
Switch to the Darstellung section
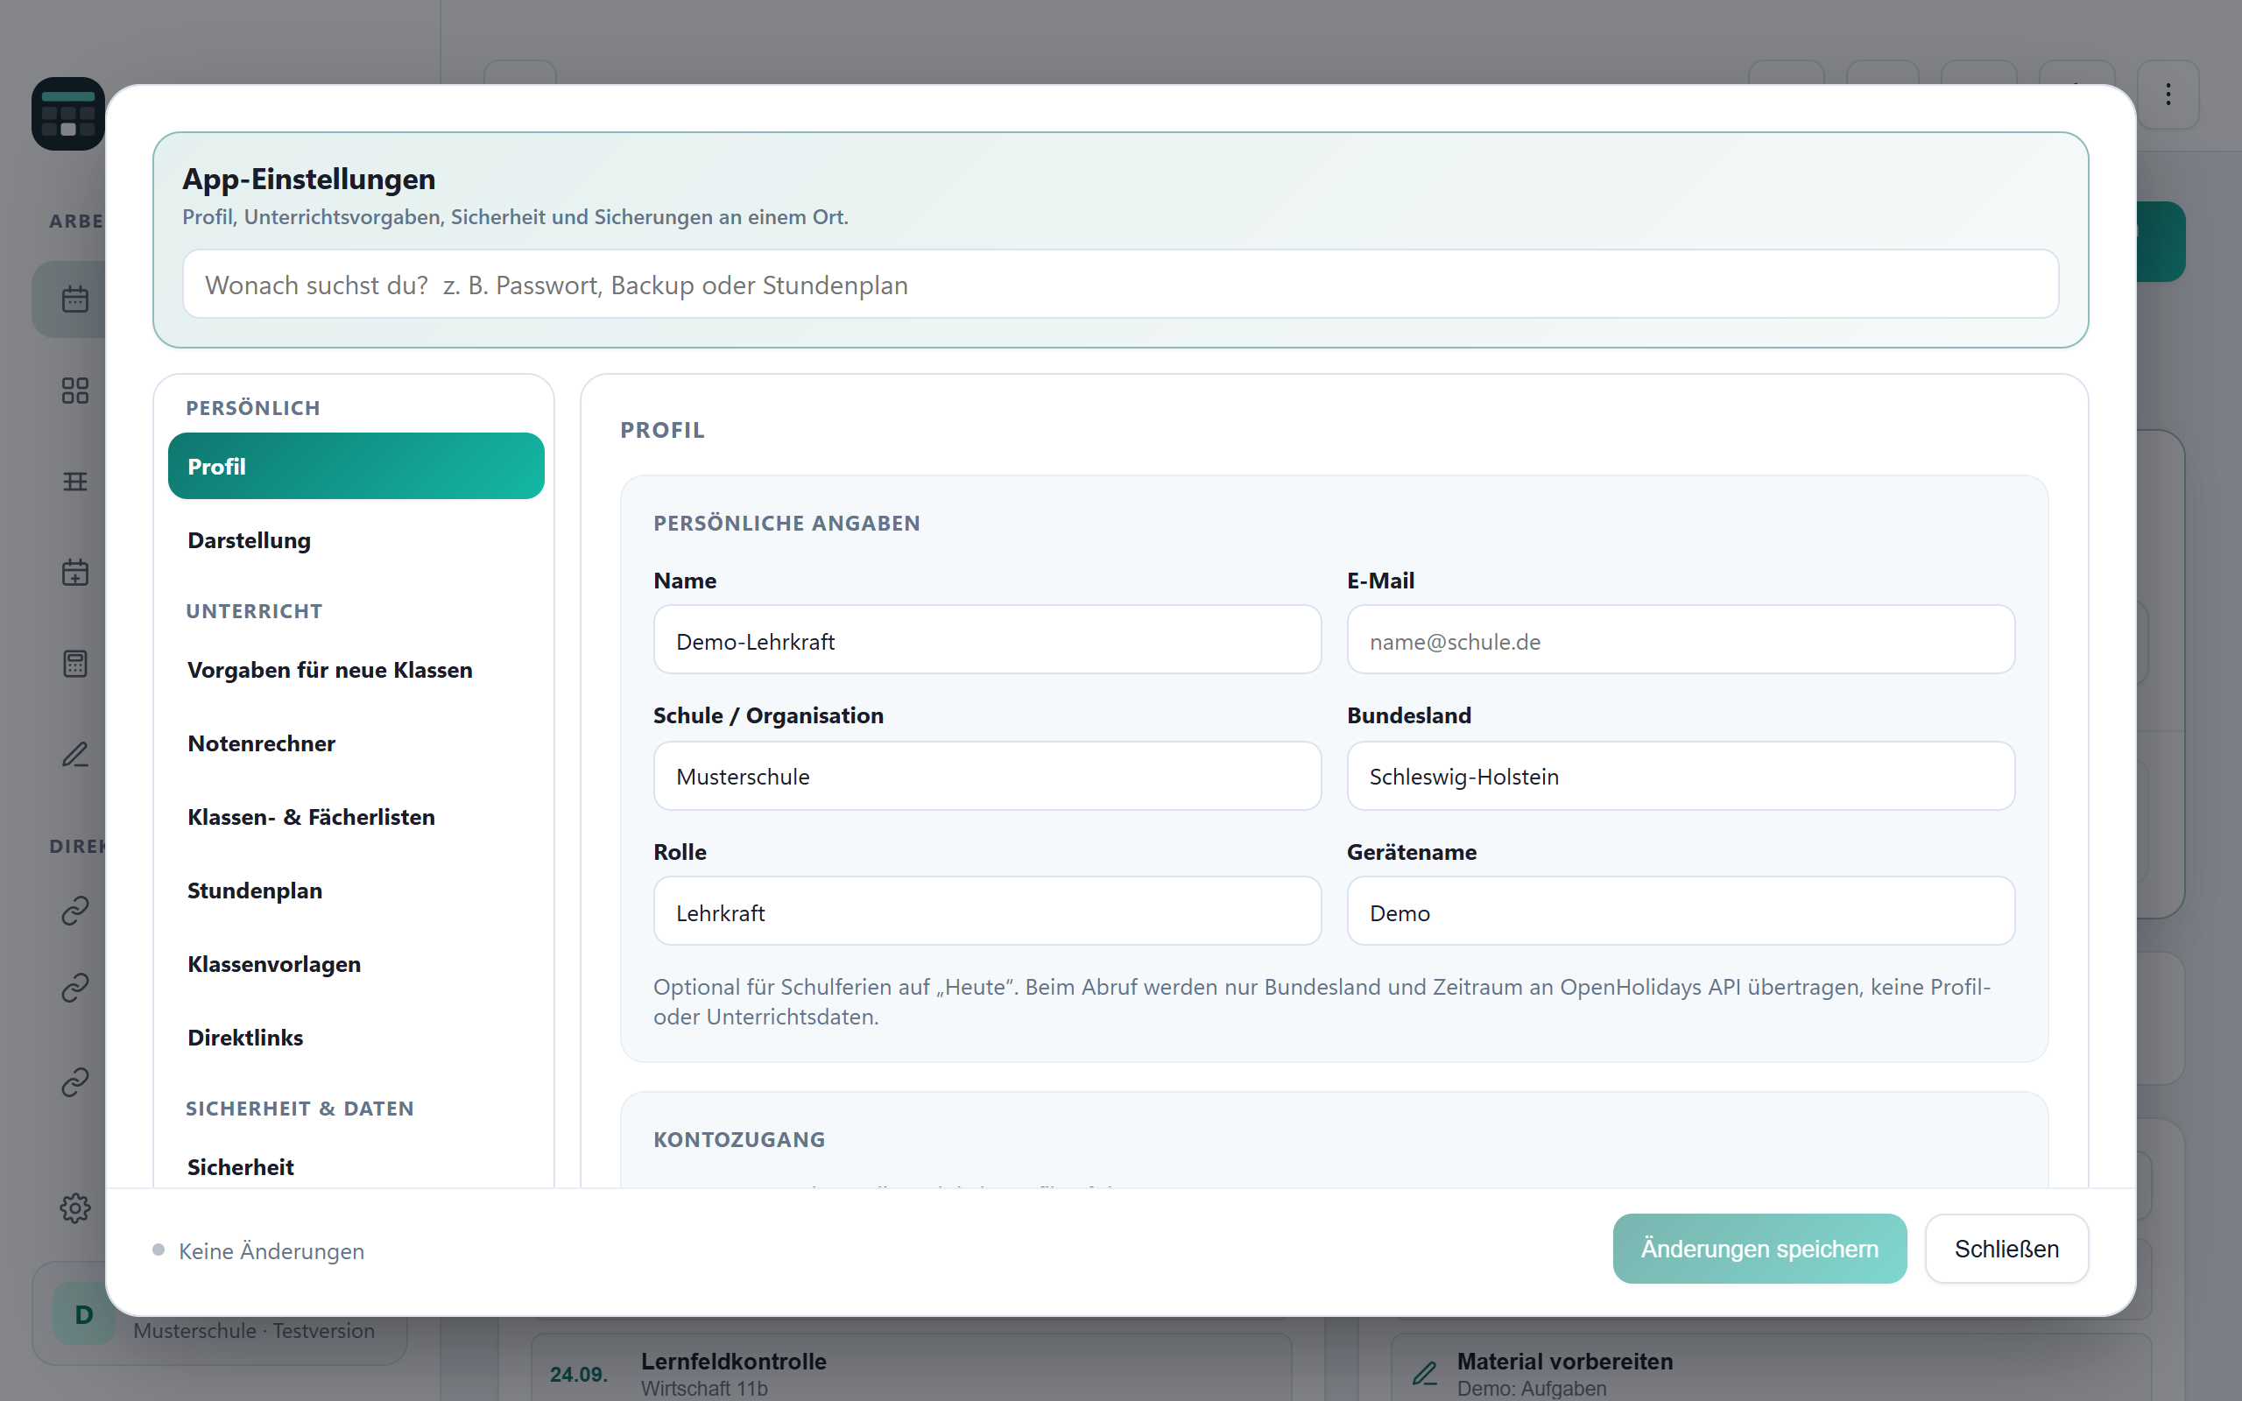[356, 540]
